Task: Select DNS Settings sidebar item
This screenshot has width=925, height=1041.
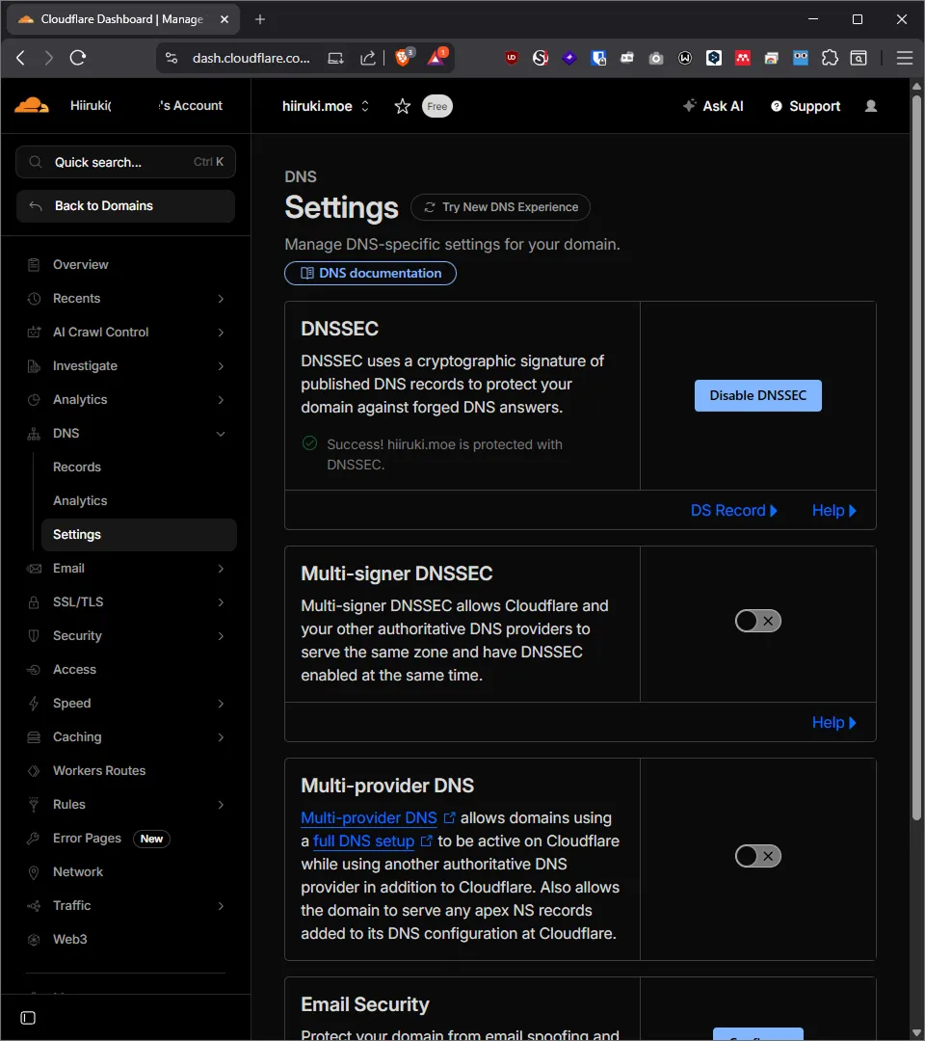Action: (x=139, y=534)
